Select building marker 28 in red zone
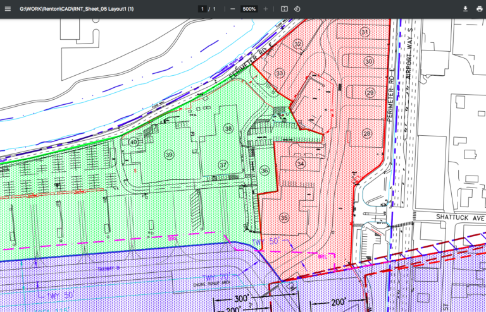 367,133
